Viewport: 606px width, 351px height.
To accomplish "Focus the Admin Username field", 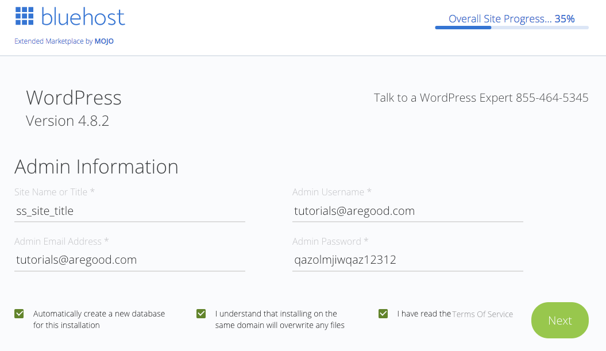I will pos(407,211).
